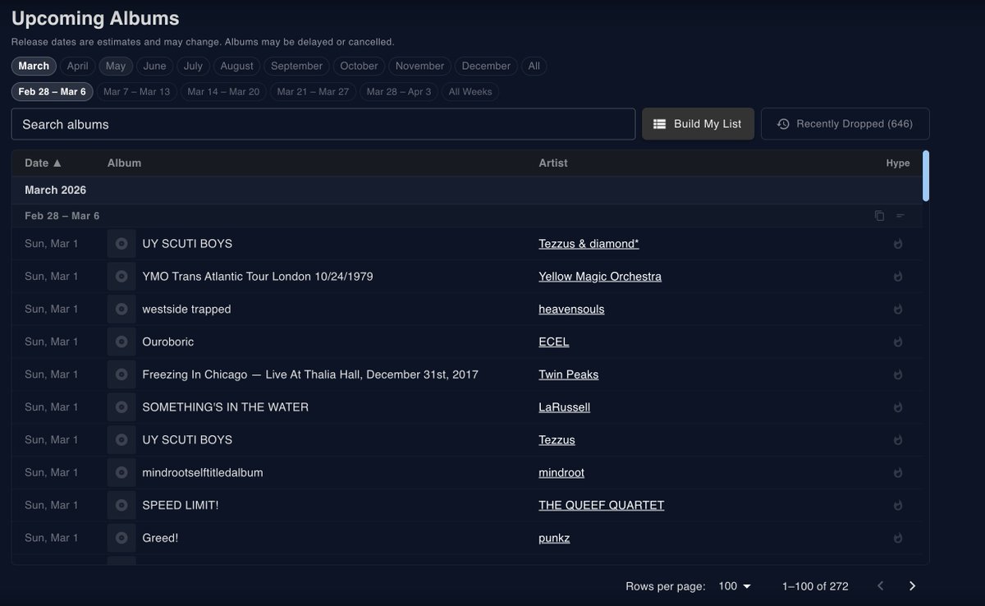Click the list icon on Build My List
985x606 pixels.
tap(659, 124)
